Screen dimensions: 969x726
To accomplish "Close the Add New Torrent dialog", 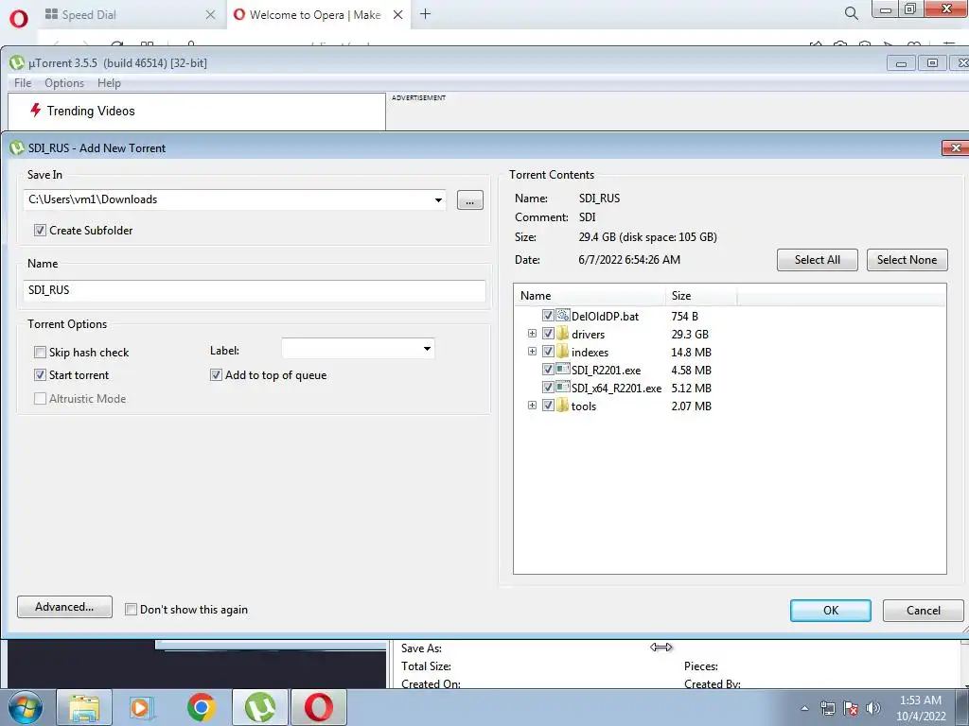I will [956, 148].
